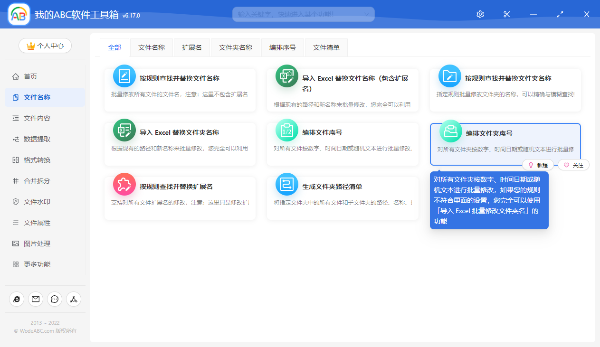Click the 按规则查找并替换扩展名 puzzle icon
The height and width of the screenshot is (347, 600).
coord(124,185)
